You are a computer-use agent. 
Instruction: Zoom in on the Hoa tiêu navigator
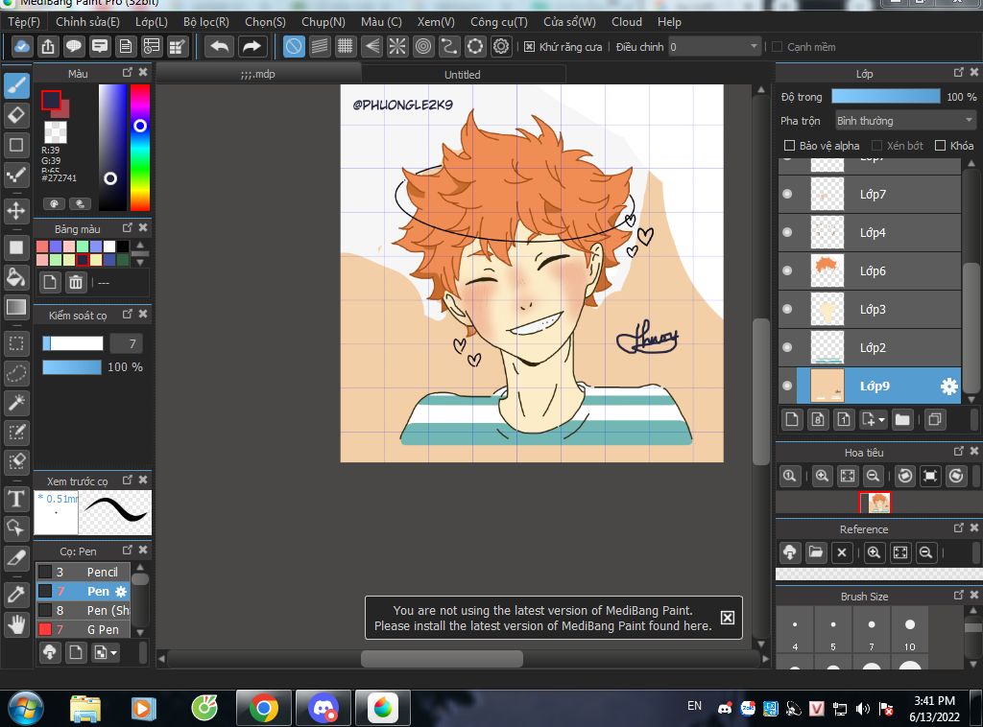[822, 476]
